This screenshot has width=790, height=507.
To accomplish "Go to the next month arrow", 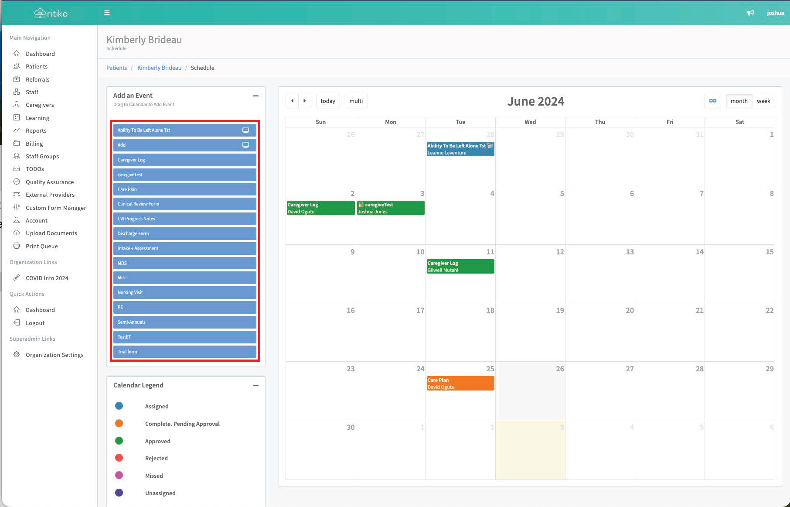I will point(305,101).
